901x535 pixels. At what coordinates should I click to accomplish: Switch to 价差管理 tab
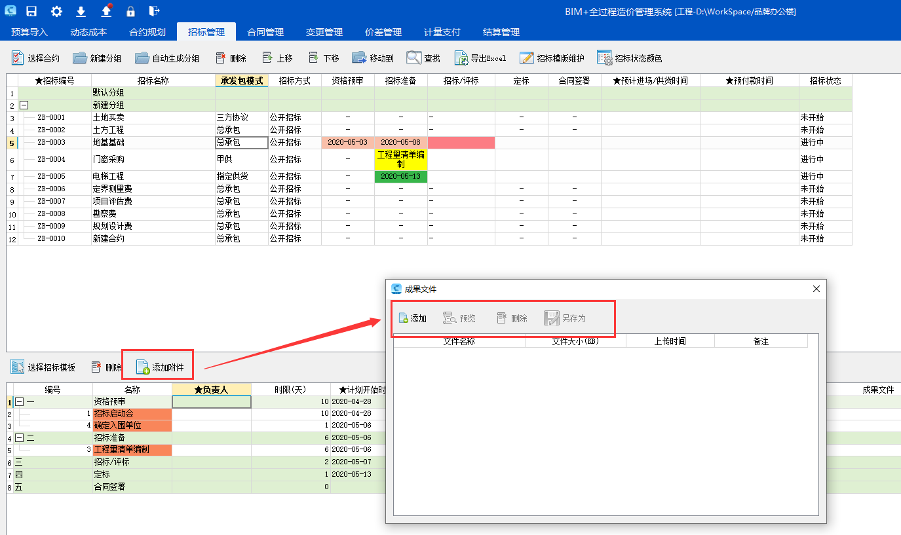pos(383,32)
